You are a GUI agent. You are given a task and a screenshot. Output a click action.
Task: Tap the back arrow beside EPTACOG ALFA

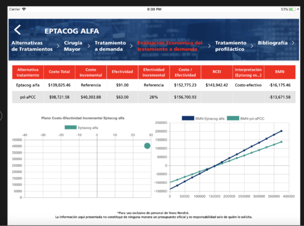click(x=18, y=30)
